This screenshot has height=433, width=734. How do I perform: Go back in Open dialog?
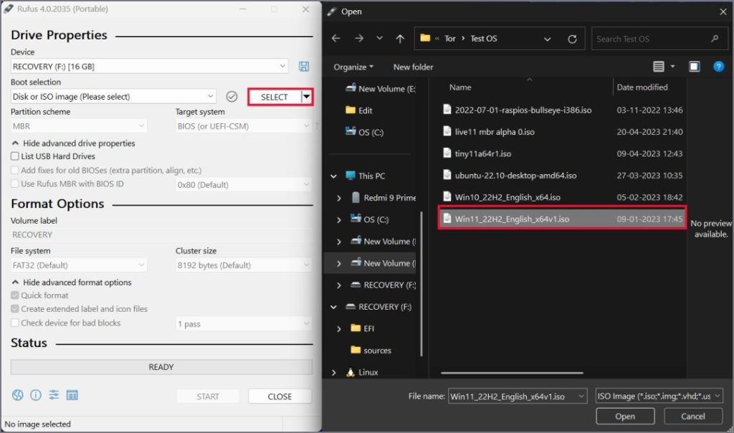[x=335, y=39]
